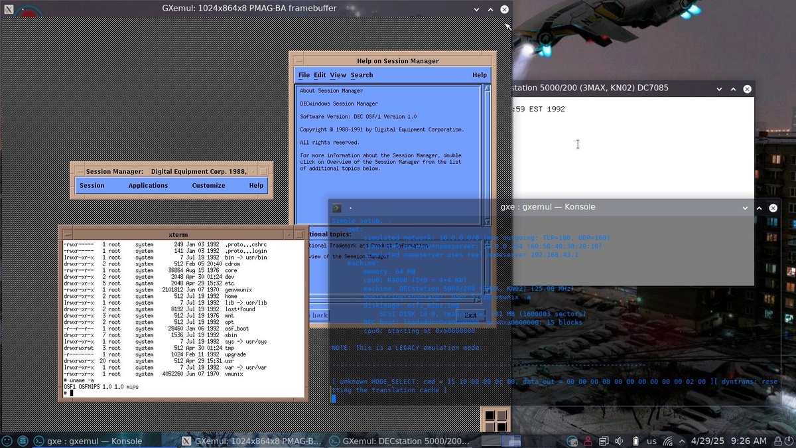Screen dimensions: 796x448
Task: Open Help menu in Help on Session Manager
Action: 480,75
